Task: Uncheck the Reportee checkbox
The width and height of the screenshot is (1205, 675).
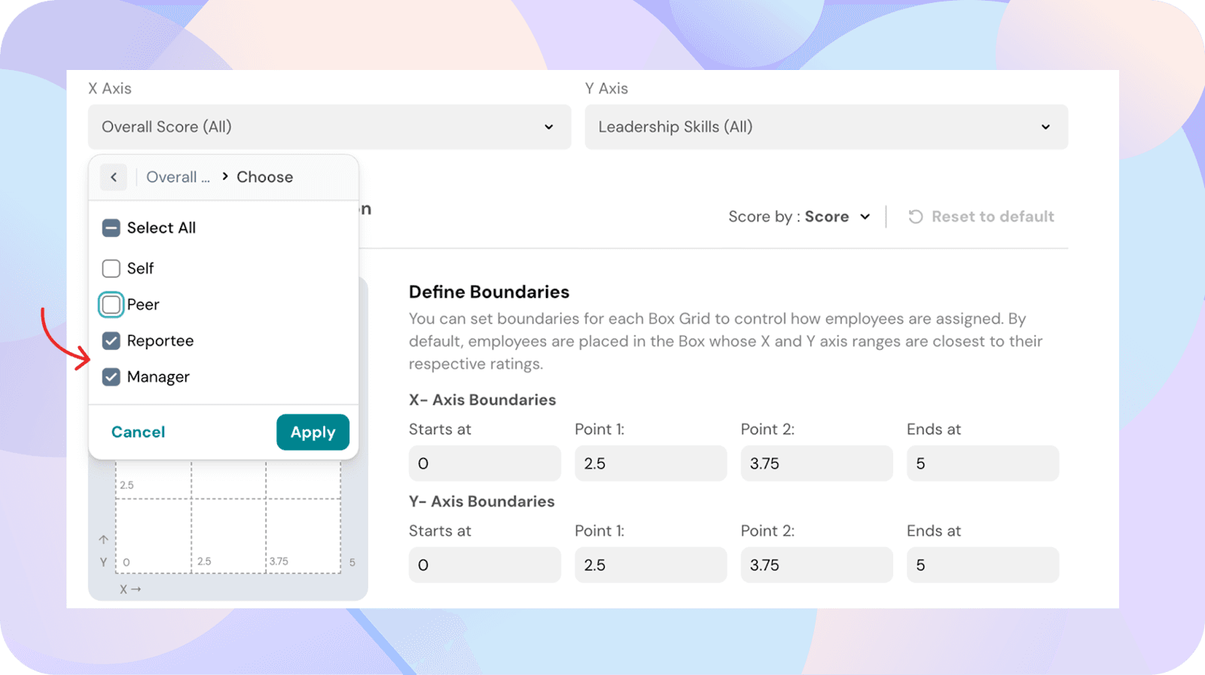Action: [x=111, y=341]
